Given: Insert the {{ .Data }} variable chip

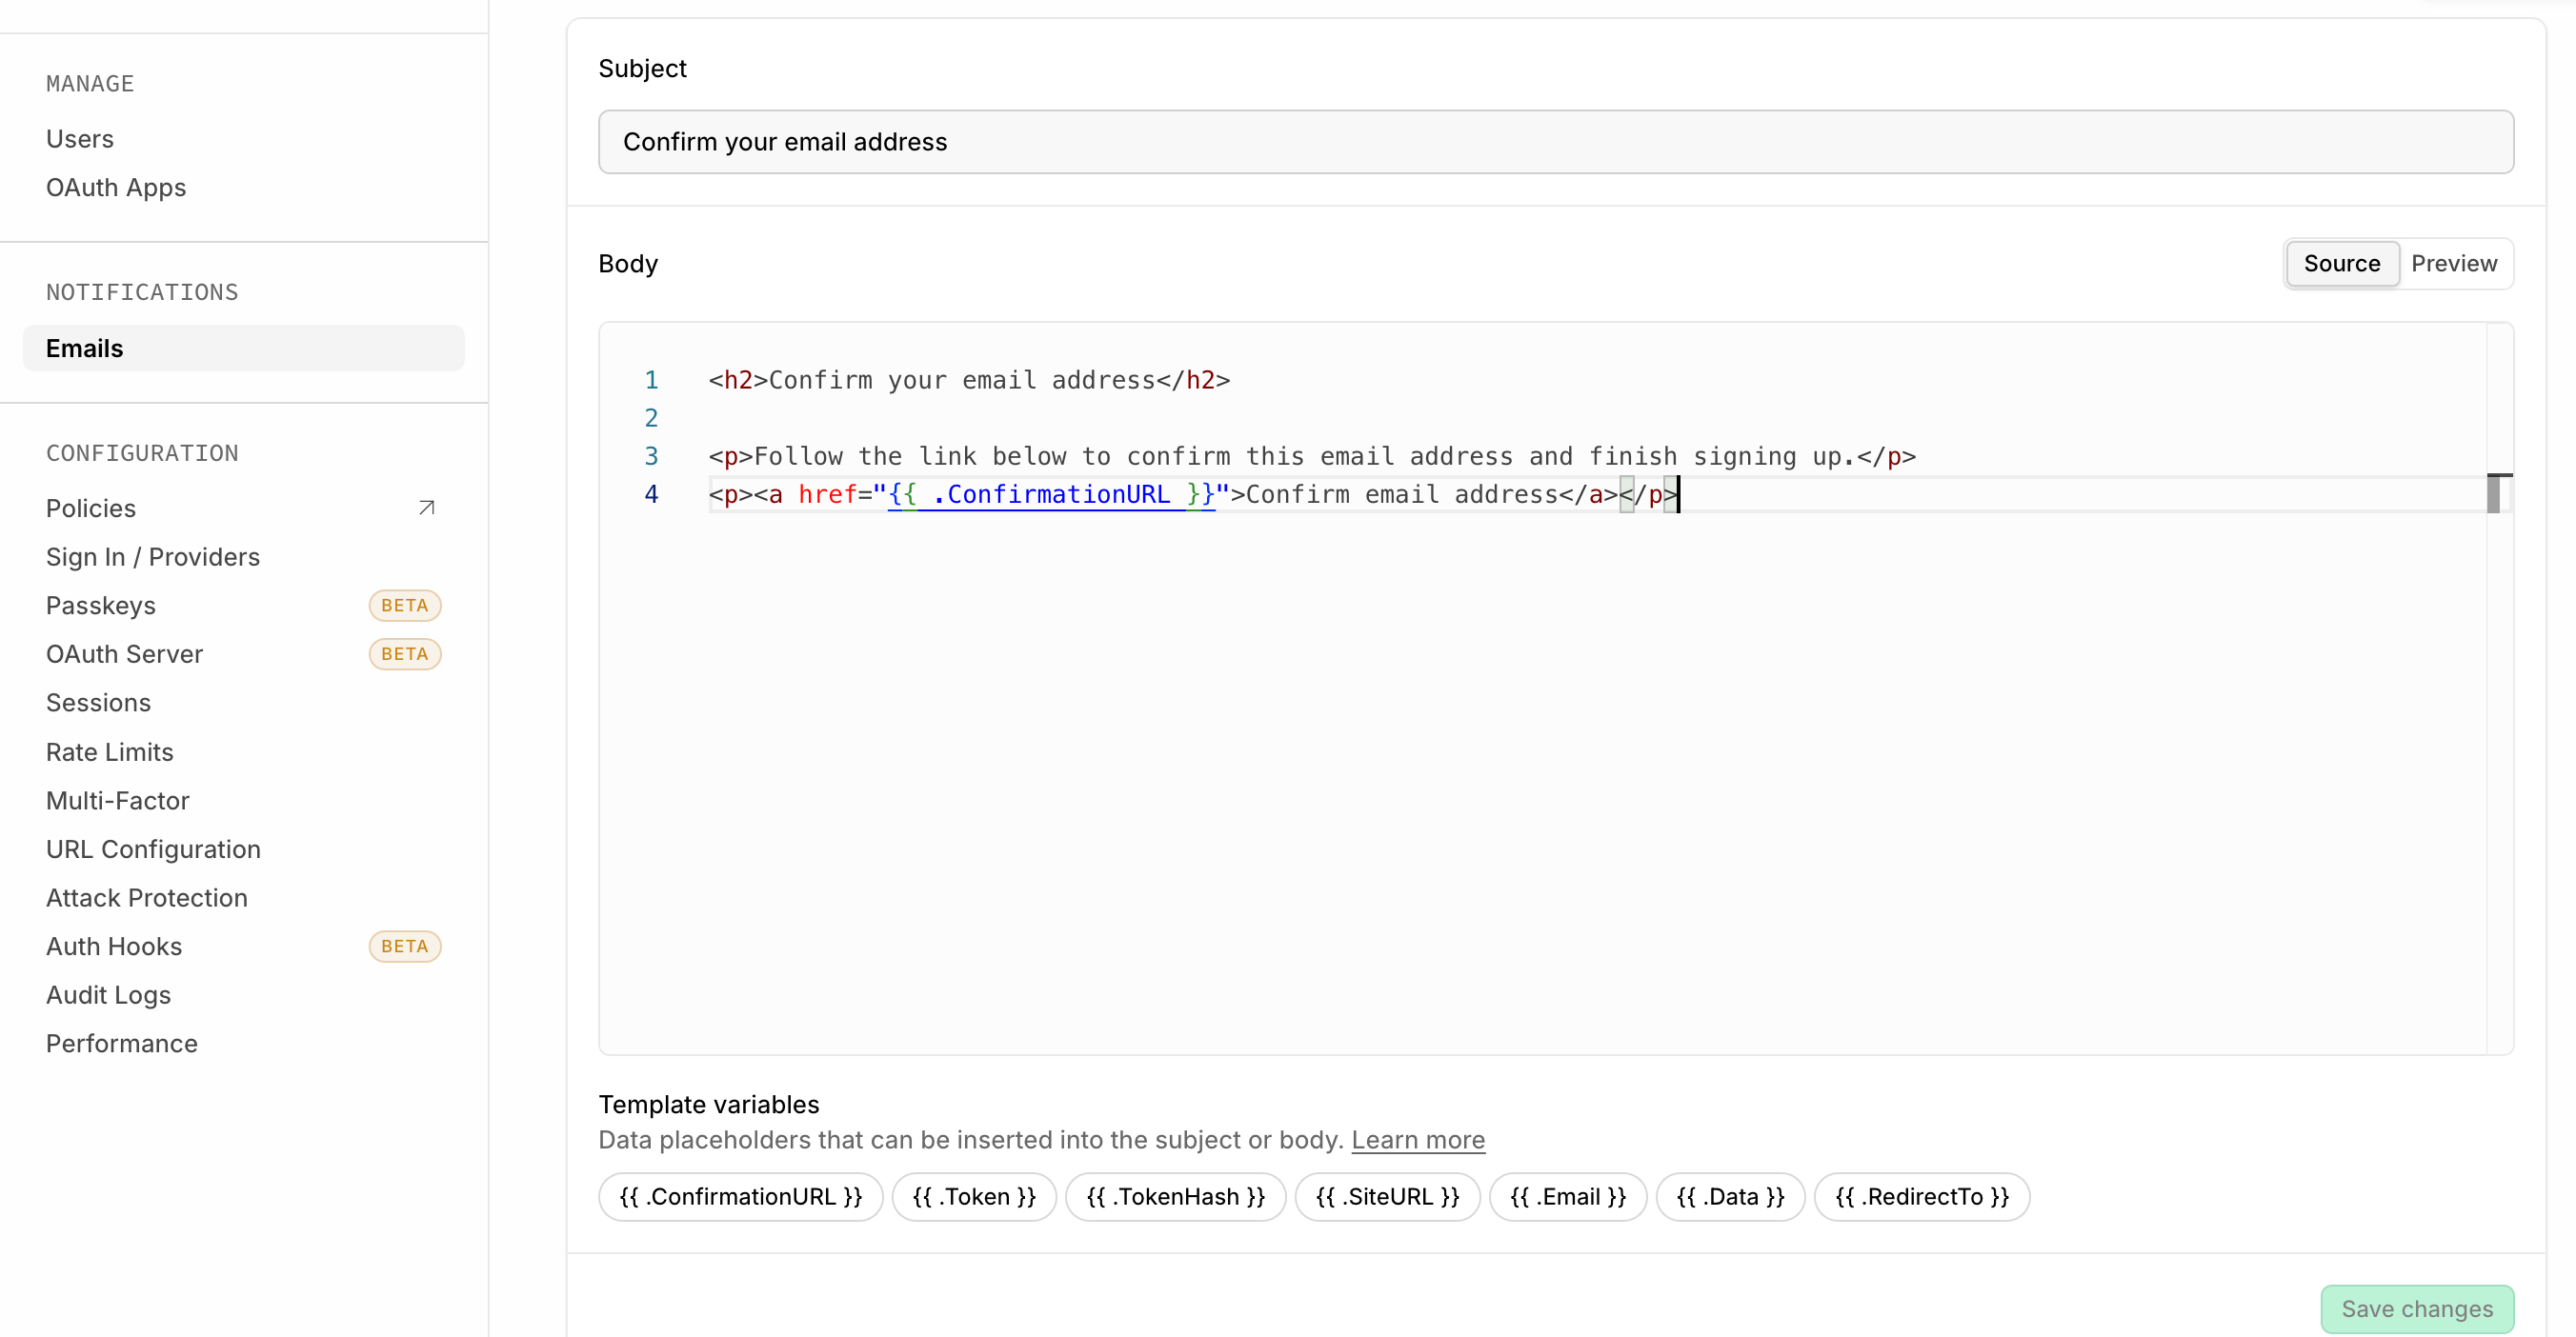Looking at the screenshot, I should pos(1731,1196).
